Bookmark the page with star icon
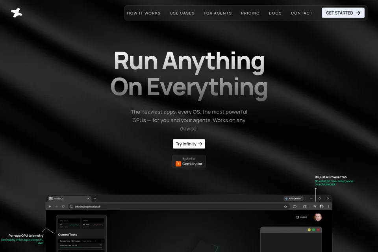The image size is (378, 252). [x=285, y=206]
